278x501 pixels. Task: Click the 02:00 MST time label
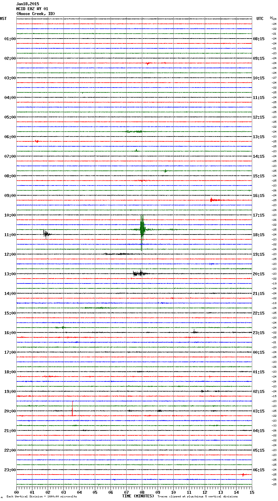click(x=10, y=58)
